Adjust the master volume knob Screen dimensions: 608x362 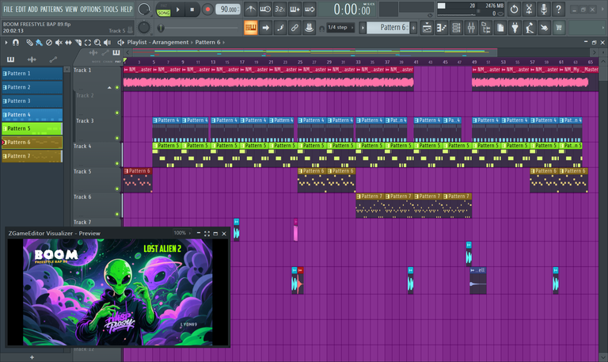(x=144, y=9)
